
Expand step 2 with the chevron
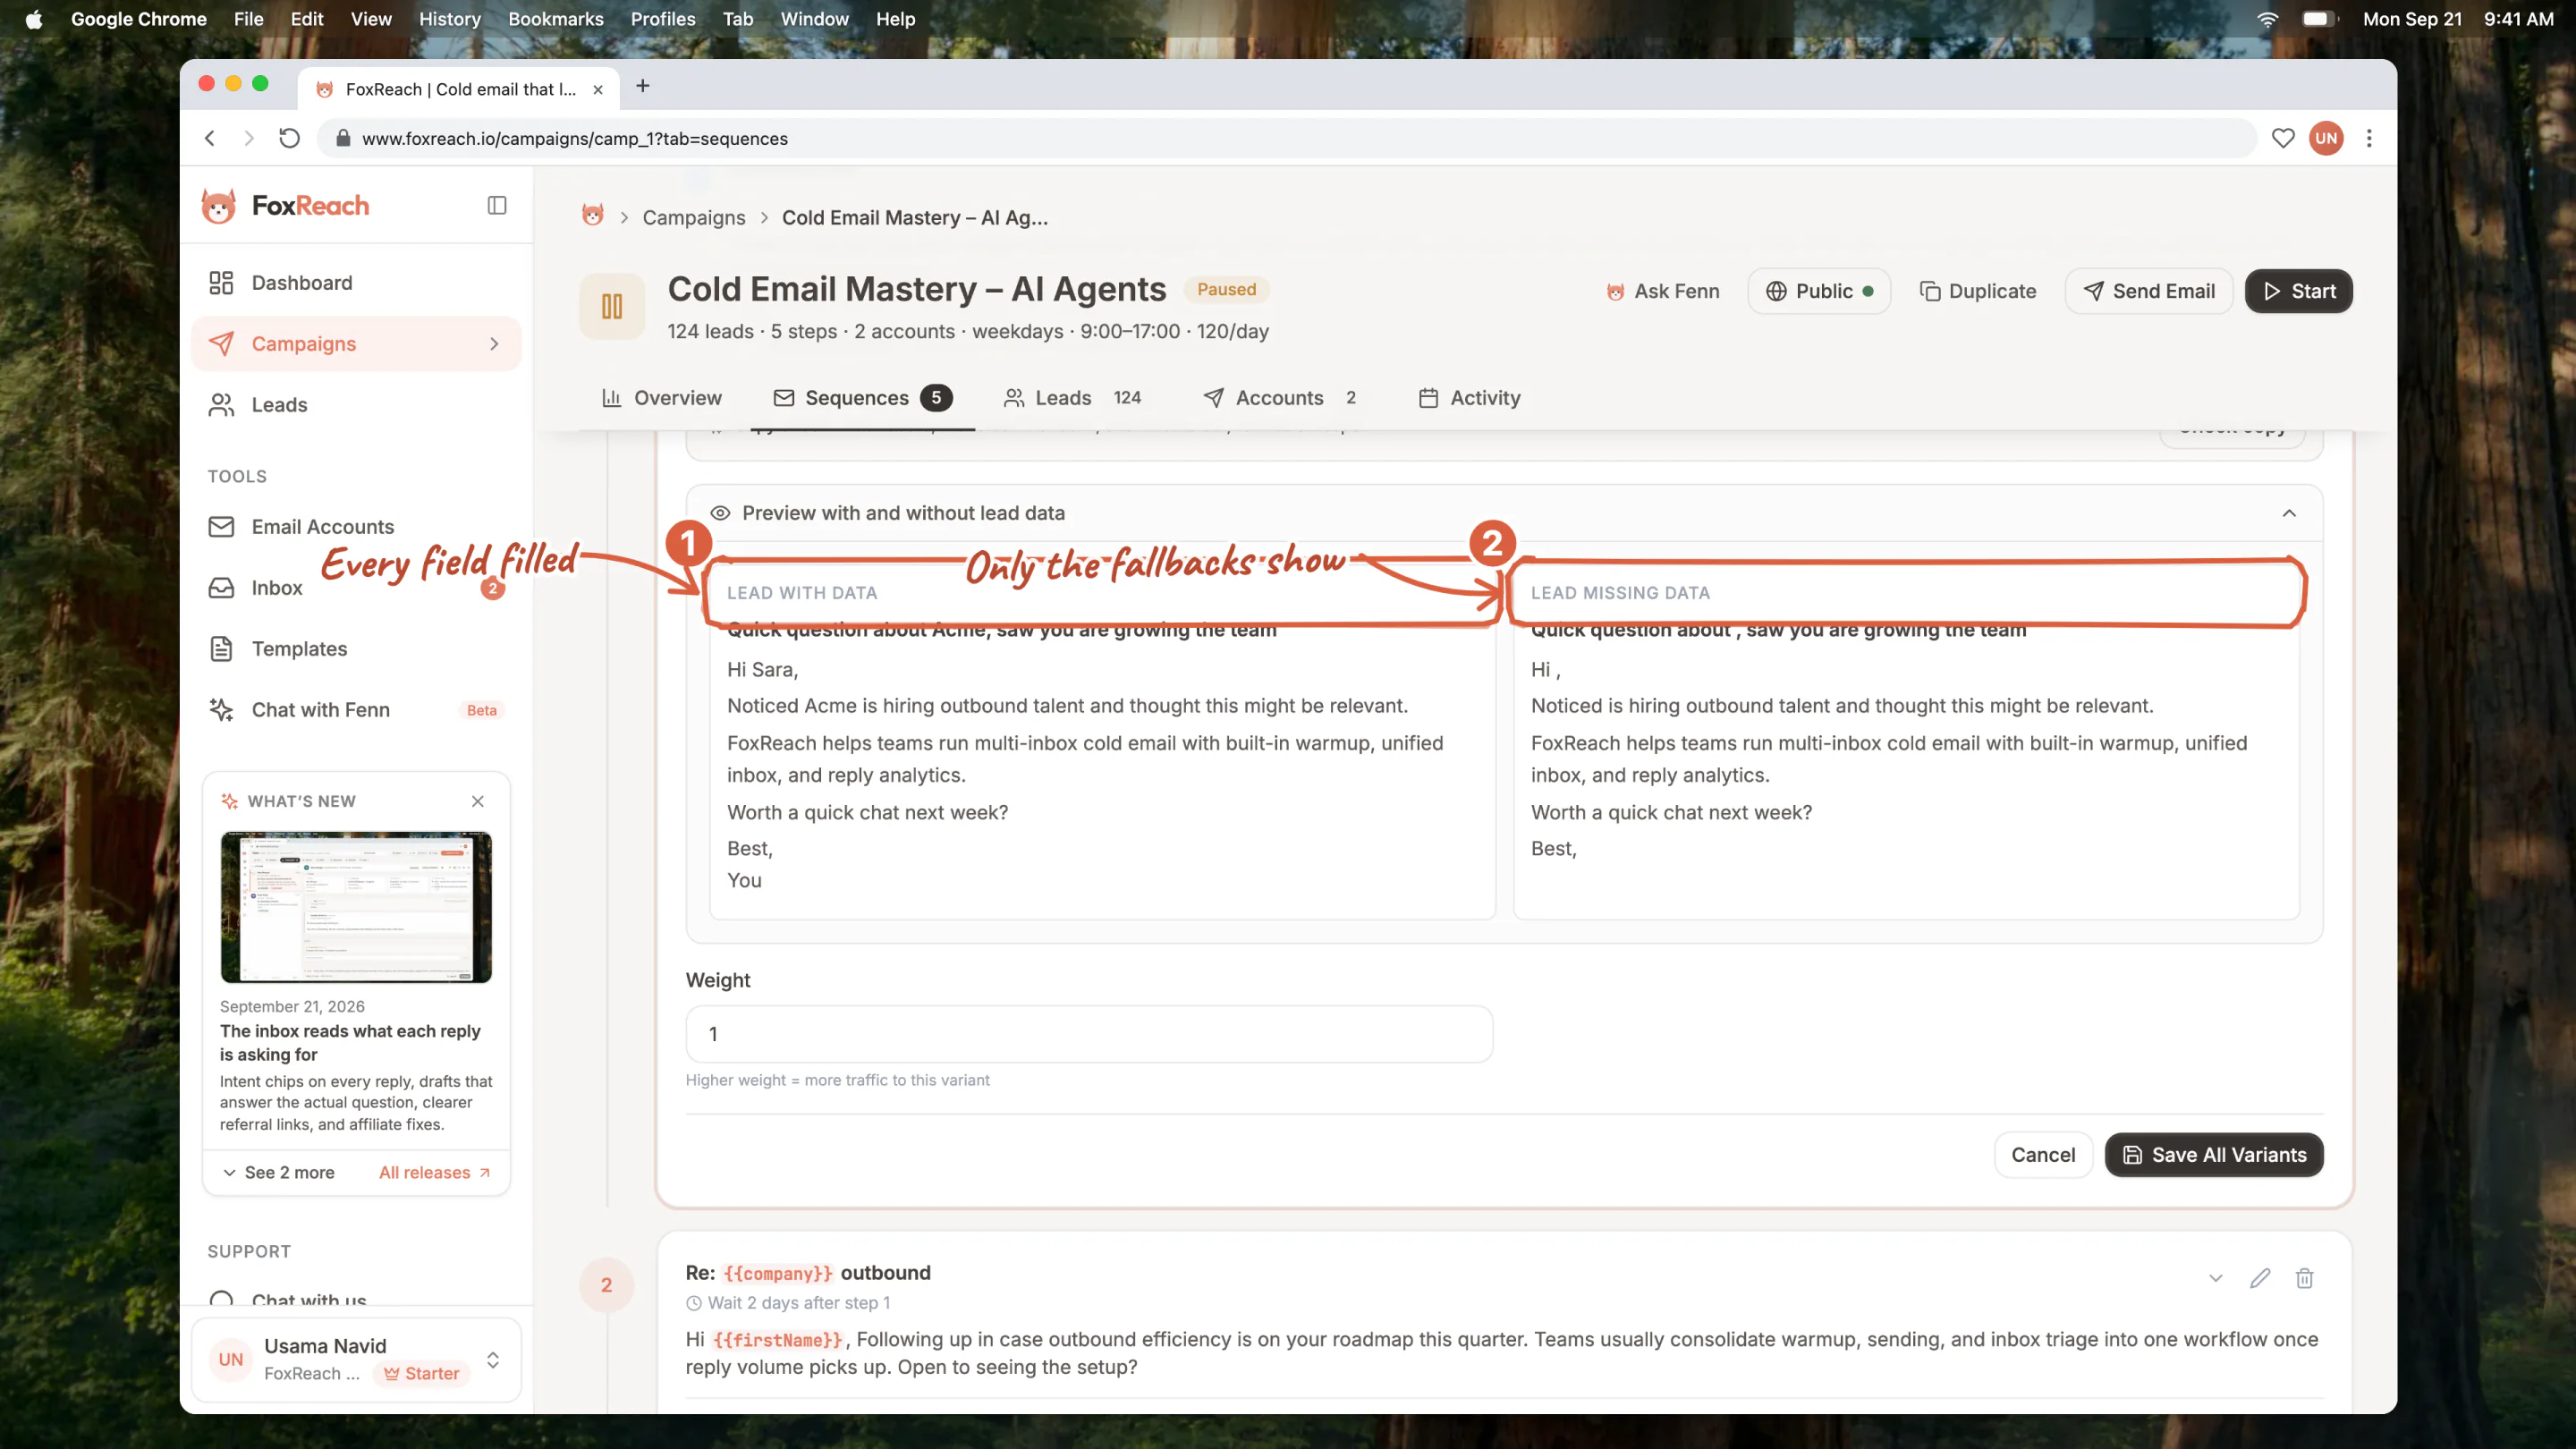click(2215, 1278)
